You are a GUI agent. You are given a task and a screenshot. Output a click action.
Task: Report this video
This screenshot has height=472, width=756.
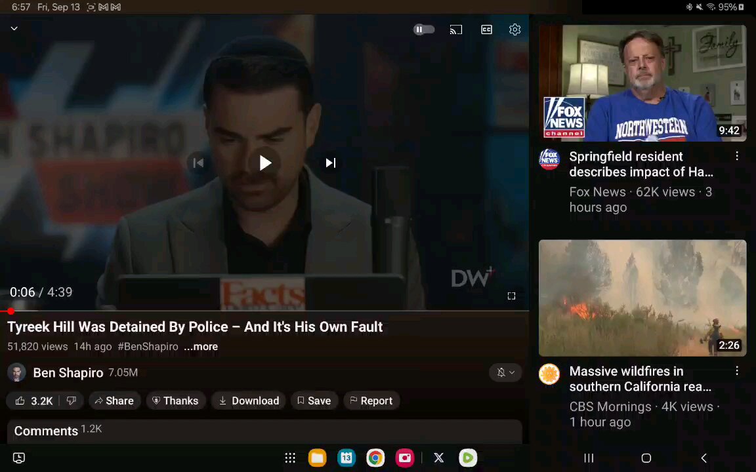[x=371, y=401]
